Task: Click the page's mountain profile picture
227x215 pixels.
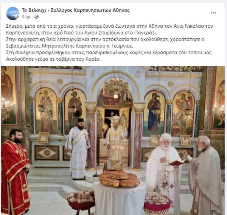Action: pyautogui.click(x=12, y=13)
